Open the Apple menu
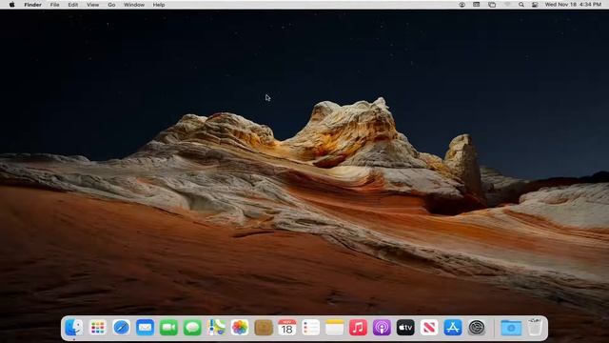 (12, 5)
